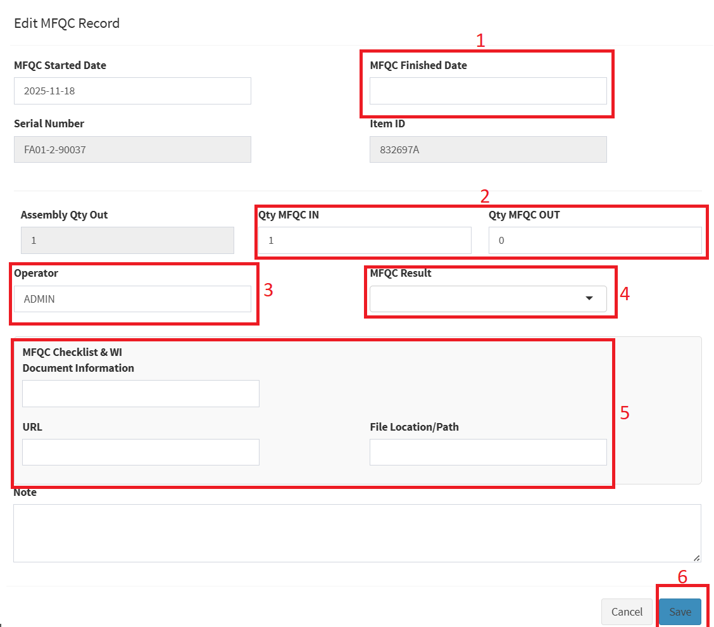This screenshot has height=627, width=714.
Task: Click the Assembly Qty Out field
Action: tap(127, 240)
